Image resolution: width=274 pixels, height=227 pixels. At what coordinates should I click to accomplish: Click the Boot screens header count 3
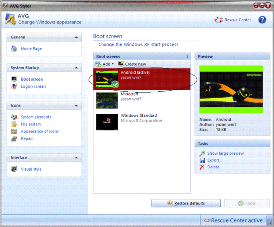pyautogui.click(x=187, y=56)
